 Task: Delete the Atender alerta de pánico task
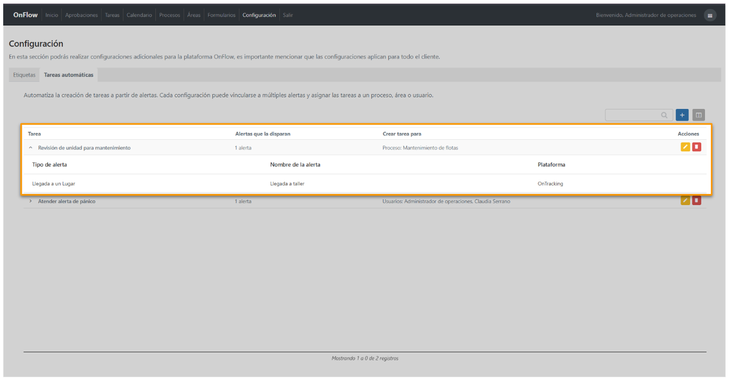point(696,200)
